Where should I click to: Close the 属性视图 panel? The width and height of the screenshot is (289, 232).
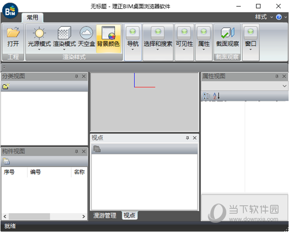(x=284, y=76)
